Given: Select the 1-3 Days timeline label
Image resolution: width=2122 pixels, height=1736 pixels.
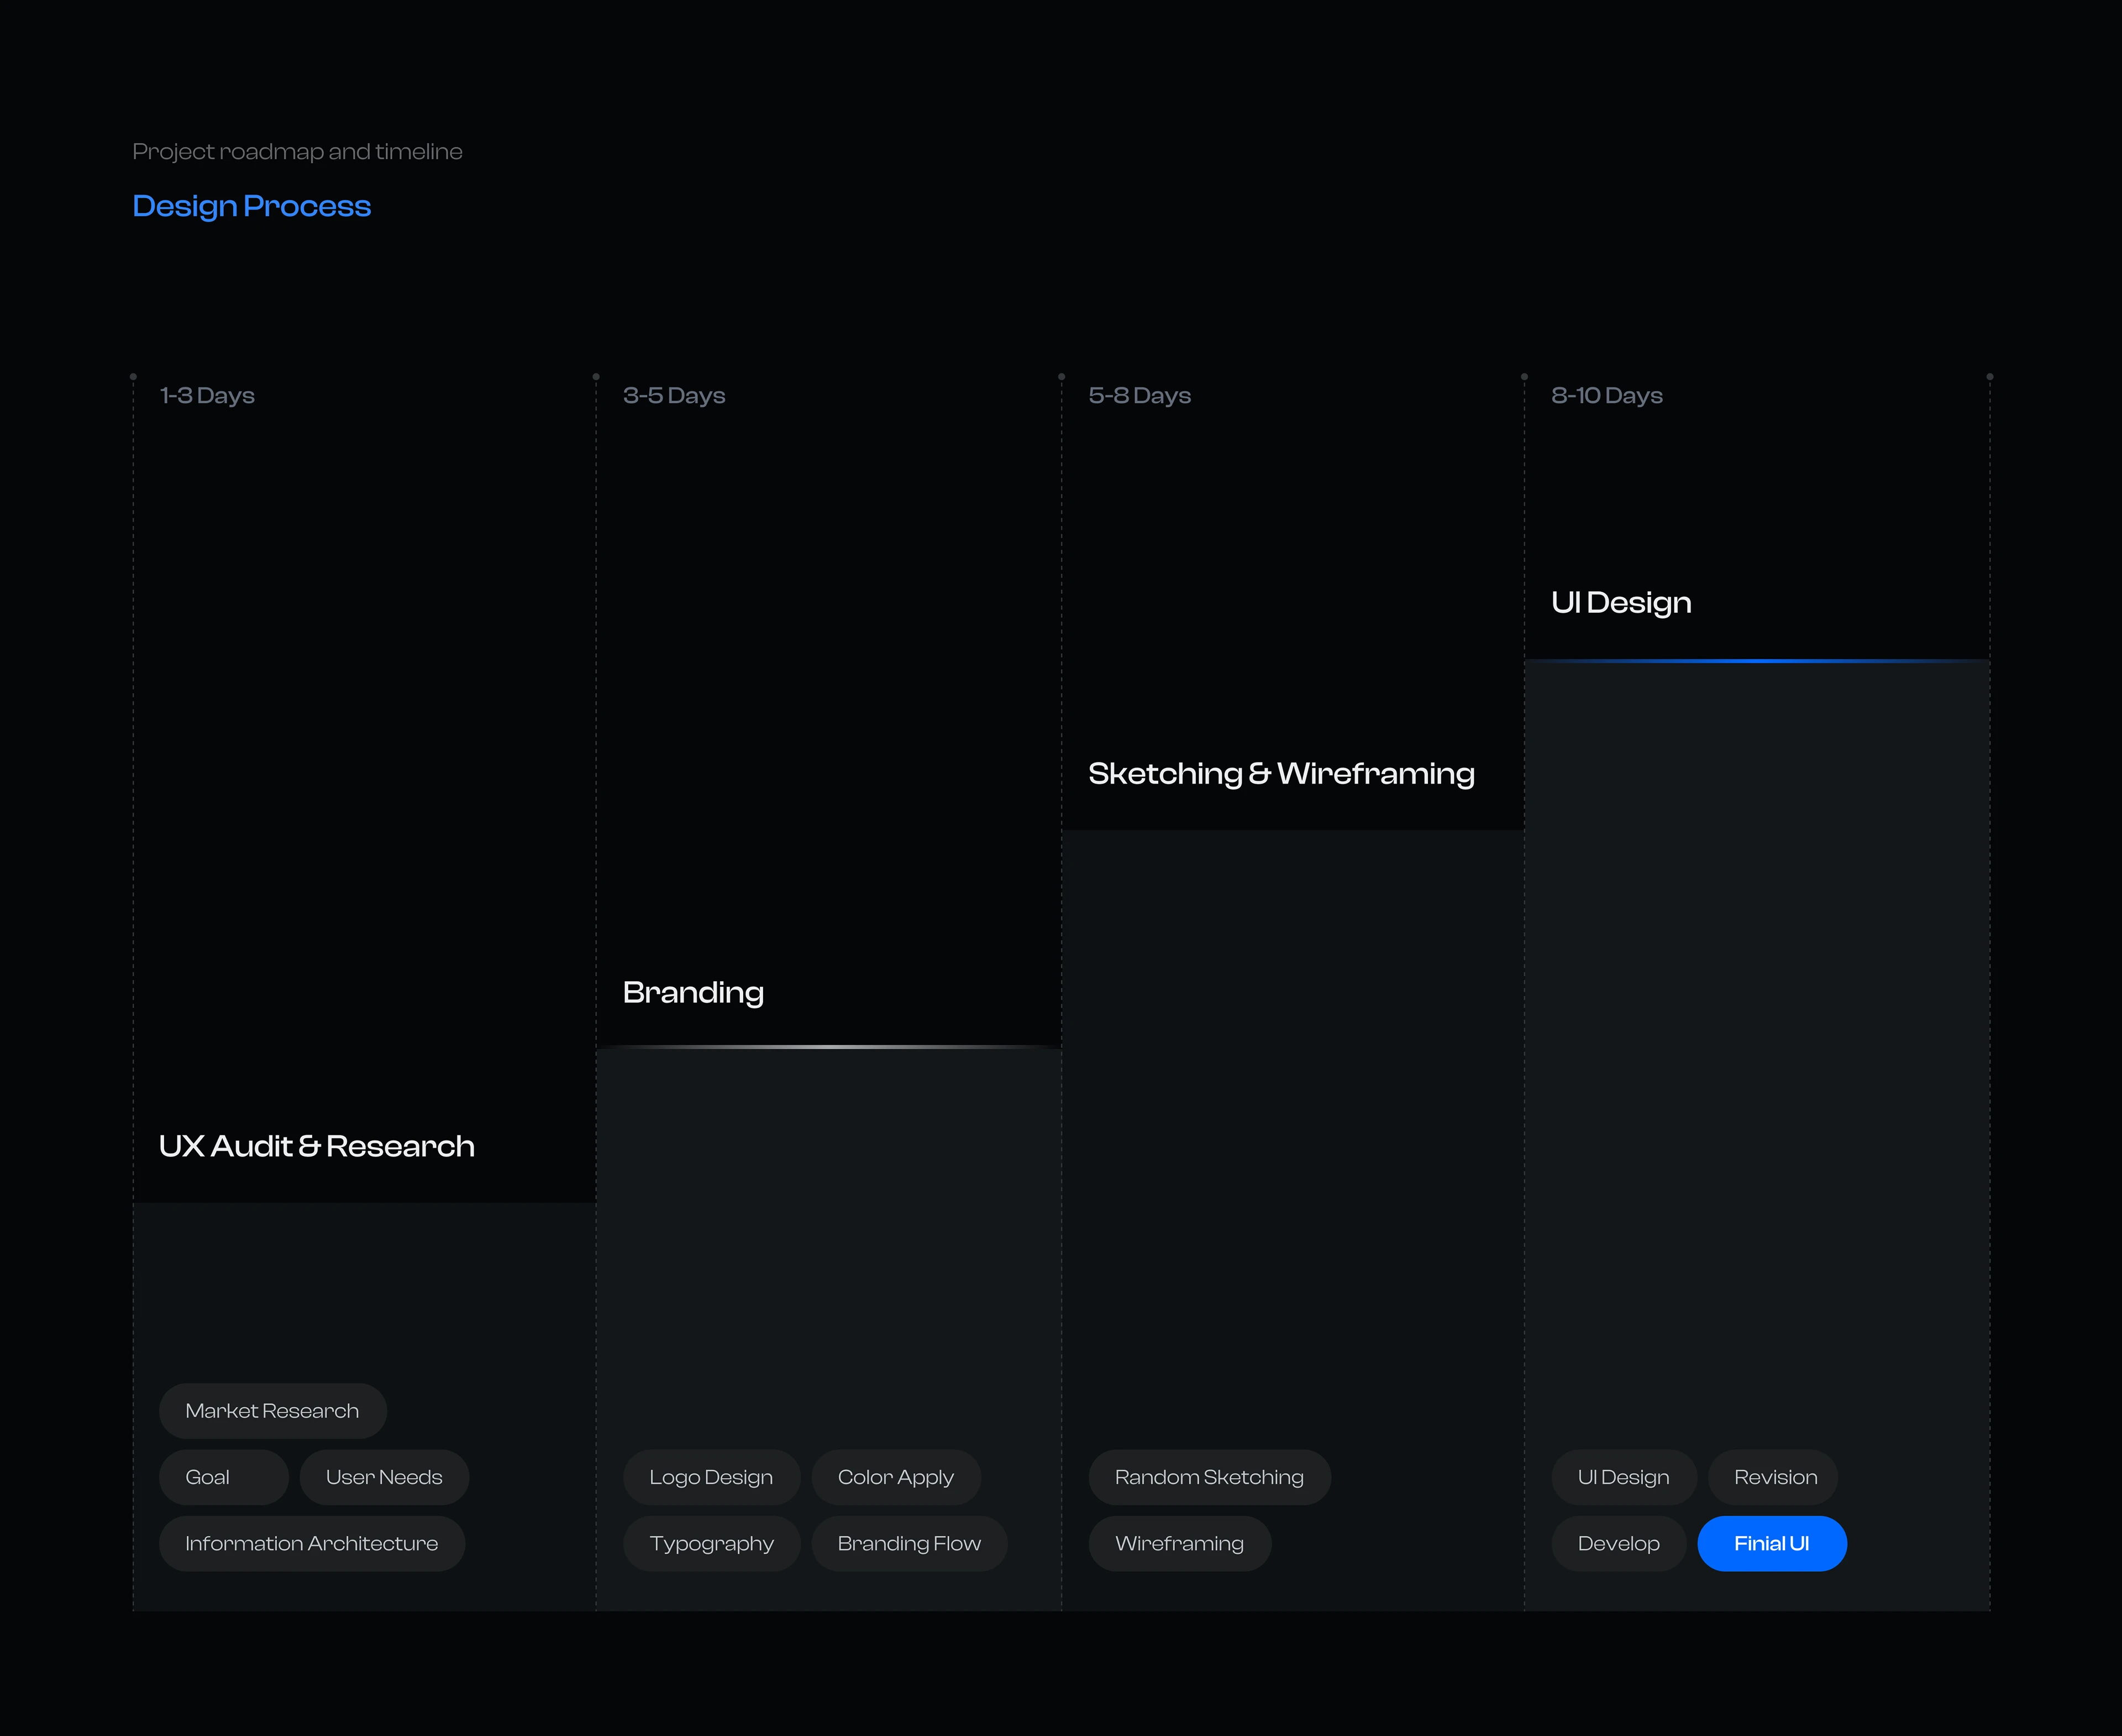Looking at the screenshot, I should (x=207, y=395).
